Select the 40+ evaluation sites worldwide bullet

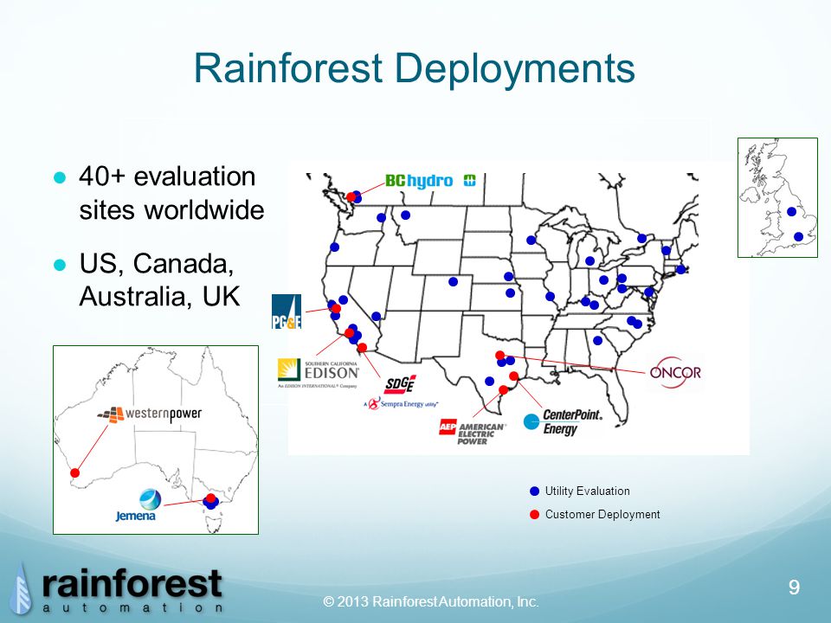point(171,193)
